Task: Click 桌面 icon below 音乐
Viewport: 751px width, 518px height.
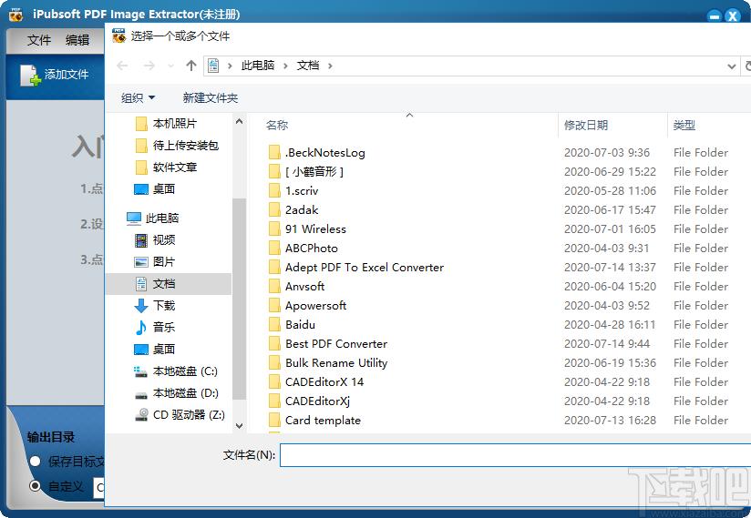Action: pos(141,350)
